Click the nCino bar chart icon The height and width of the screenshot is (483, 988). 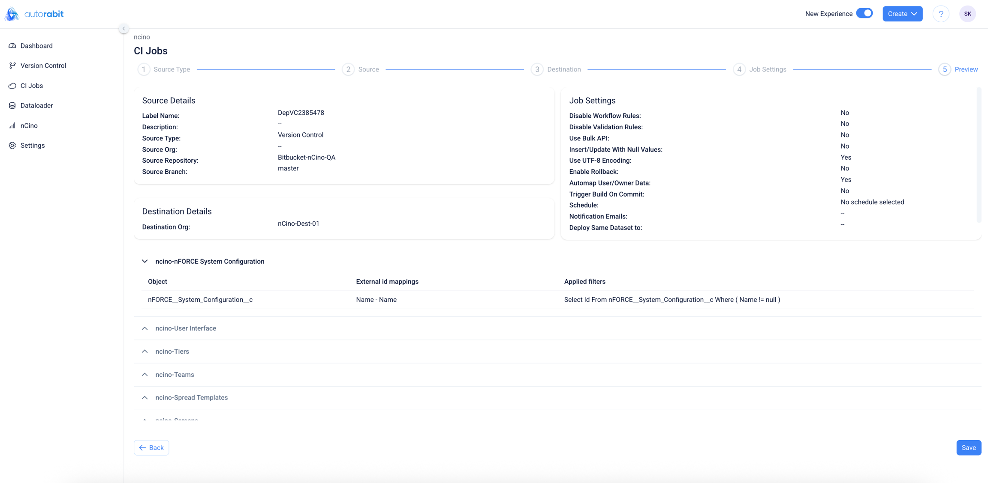click(x=12, y=125)
